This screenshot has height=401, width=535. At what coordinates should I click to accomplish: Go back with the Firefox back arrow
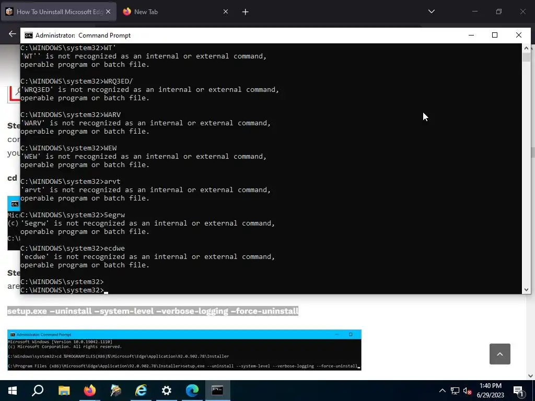(13, 34)
